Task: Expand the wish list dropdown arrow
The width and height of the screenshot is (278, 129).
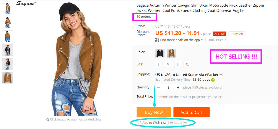Action: coord(185,123)
